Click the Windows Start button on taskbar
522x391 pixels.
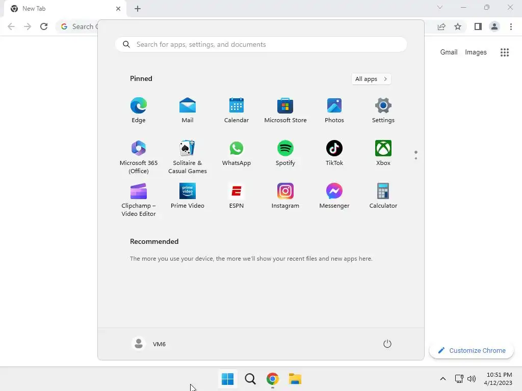[228, 379]
